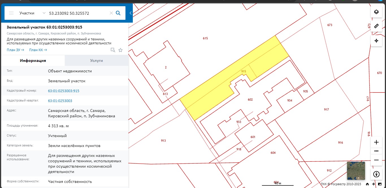Click the ownership value "Частная собственность"

pyautogui.click(x=70, y=181)
